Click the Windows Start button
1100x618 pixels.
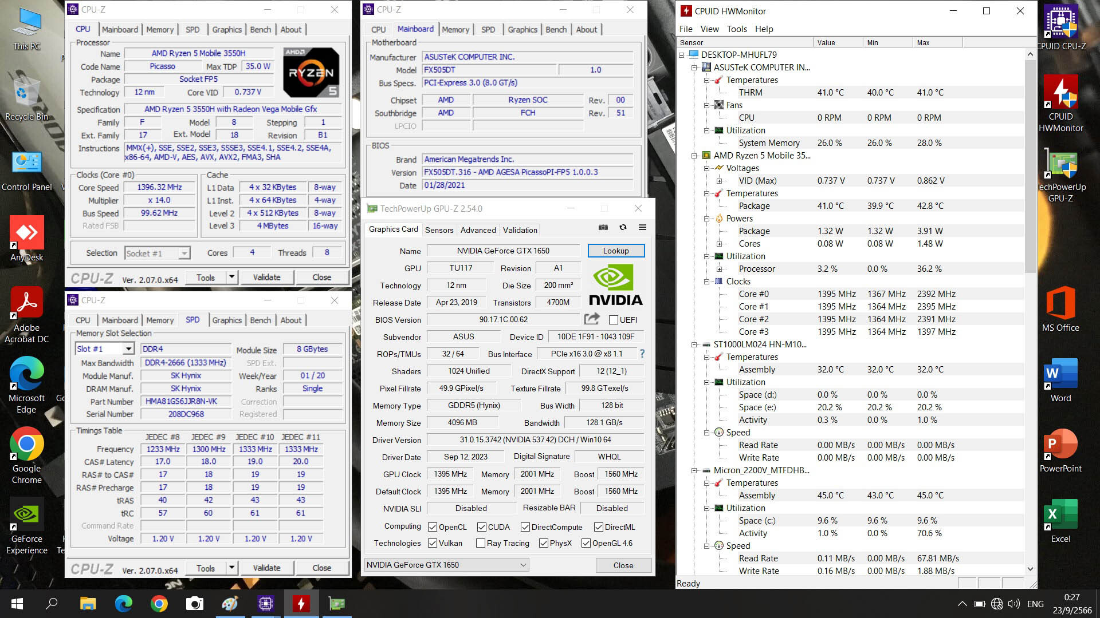click(17, 604)
